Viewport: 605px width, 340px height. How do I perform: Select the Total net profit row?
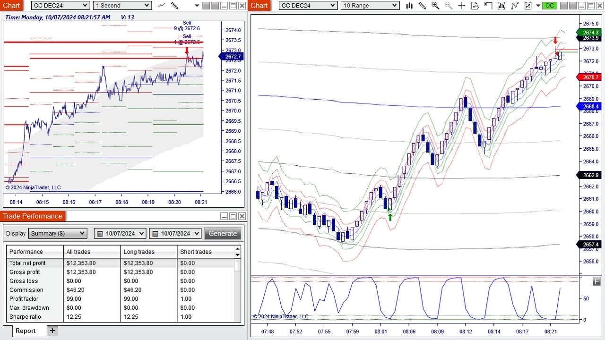pos(120,263)
